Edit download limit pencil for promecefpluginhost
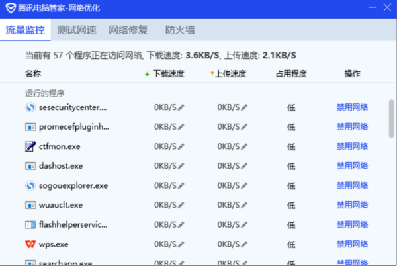Image resolution: width=397 pixels, height=266 pixels. [181, 126]
